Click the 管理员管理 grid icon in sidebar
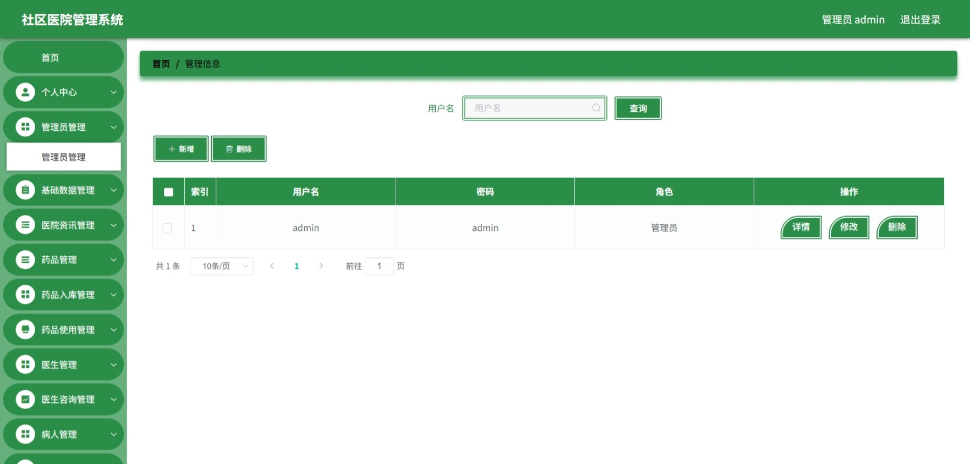This screenshot has height=464, width=970. pos(25,127)
